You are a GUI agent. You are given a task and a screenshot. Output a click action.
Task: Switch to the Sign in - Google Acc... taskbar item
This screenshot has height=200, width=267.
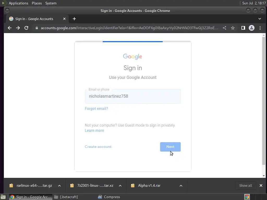click(x=31, y=197)
